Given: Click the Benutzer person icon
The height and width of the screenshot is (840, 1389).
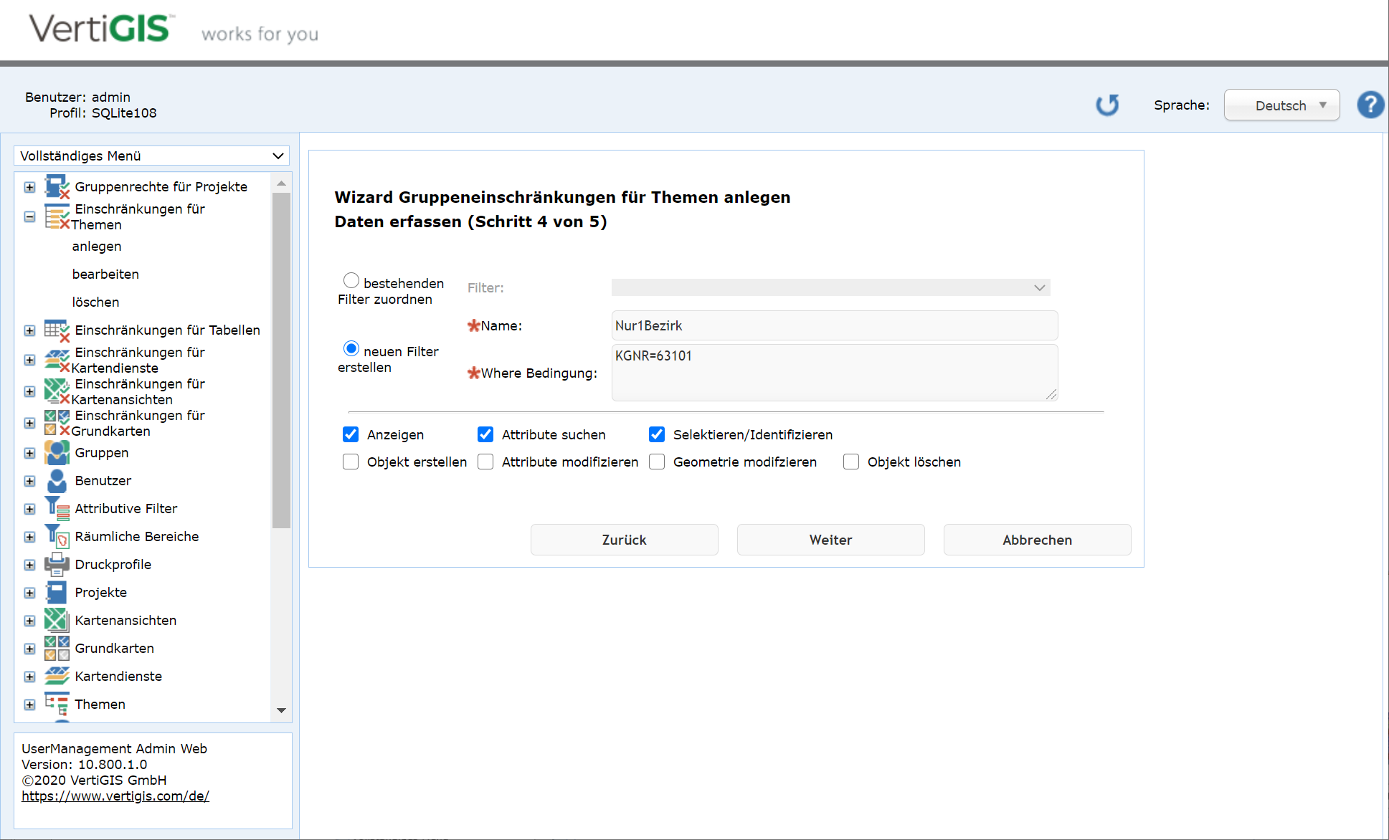Looking at the screenshot, I should 57,481.
